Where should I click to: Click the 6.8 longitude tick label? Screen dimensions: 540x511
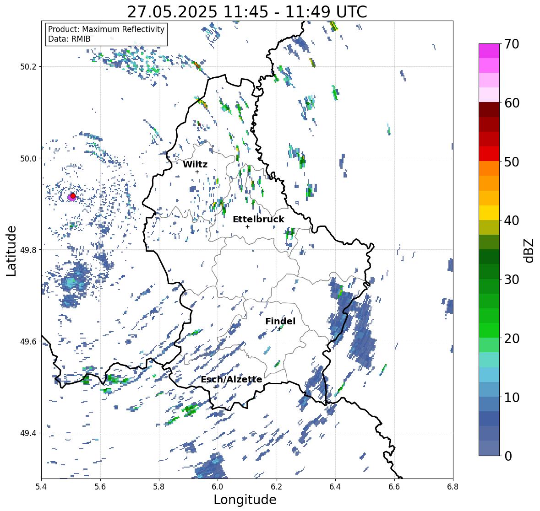[453, 487]
